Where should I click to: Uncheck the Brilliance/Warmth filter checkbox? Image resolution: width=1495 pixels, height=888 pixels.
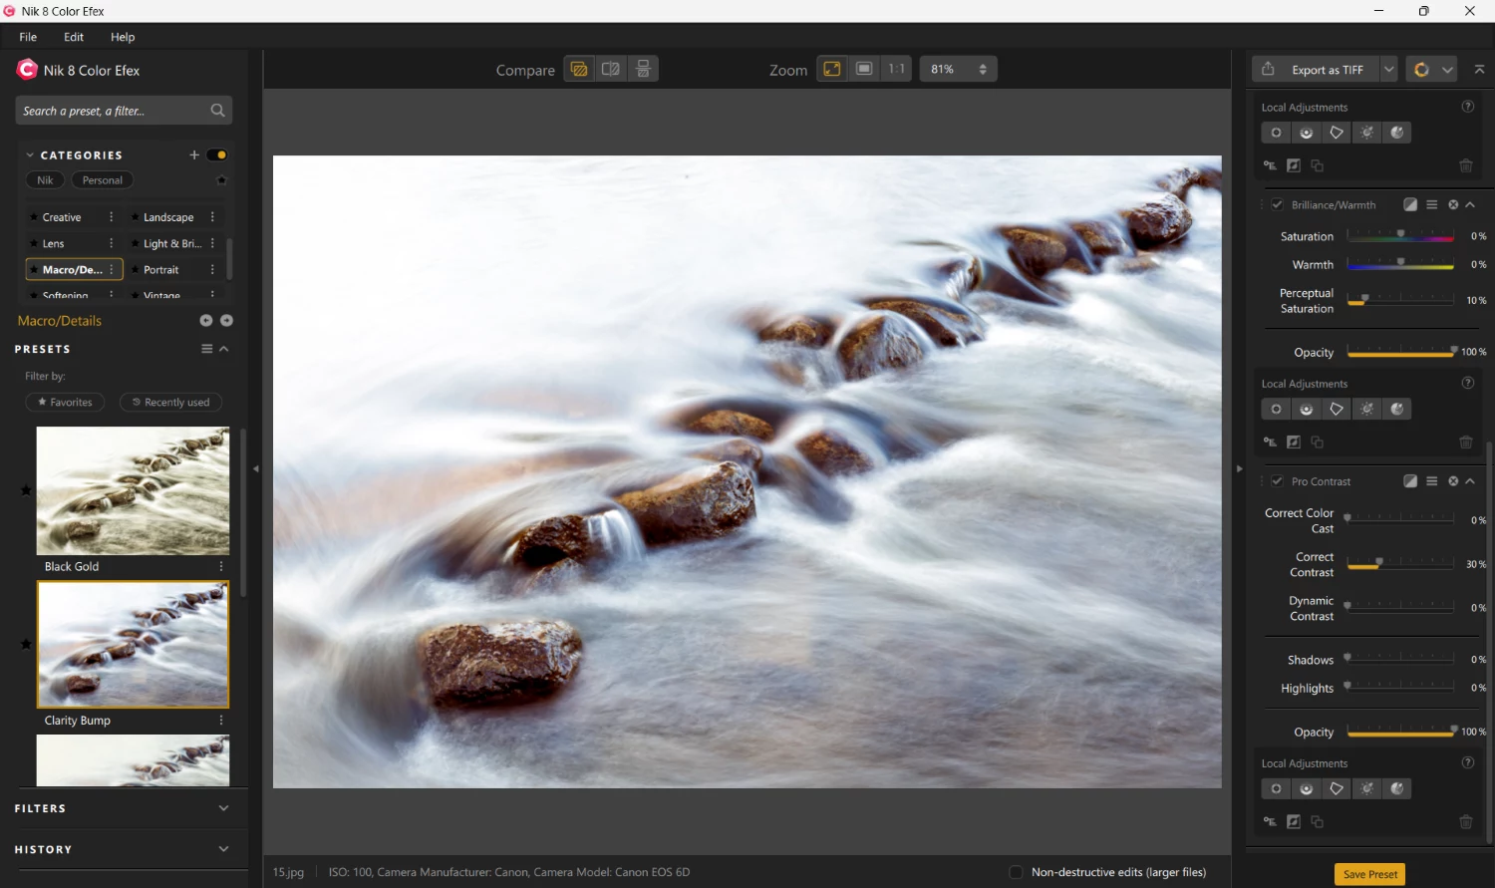(x=1277, y=204)
